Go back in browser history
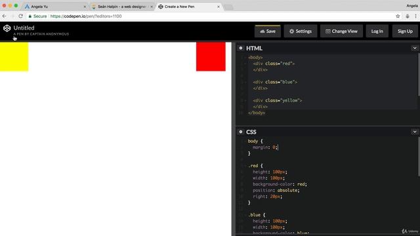 (5, 16)
